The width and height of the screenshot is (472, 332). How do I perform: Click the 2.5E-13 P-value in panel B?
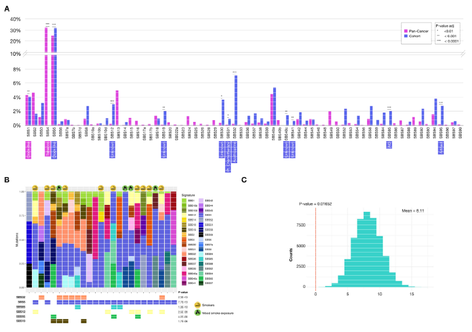click(183, 297)
